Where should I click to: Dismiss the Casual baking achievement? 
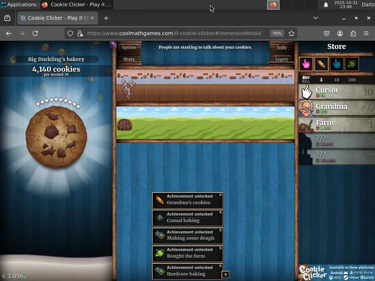tap(220, 212)
